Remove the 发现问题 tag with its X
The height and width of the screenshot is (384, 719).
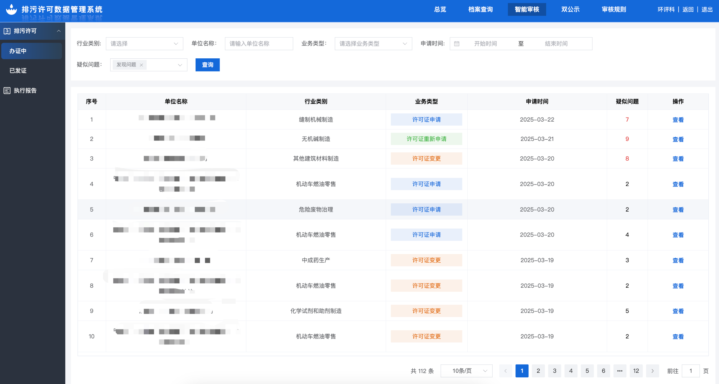141,65
